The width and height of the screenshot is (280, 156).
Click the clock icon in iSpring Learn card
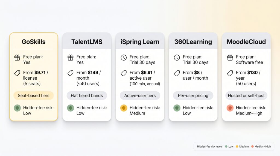click(124, 58)
